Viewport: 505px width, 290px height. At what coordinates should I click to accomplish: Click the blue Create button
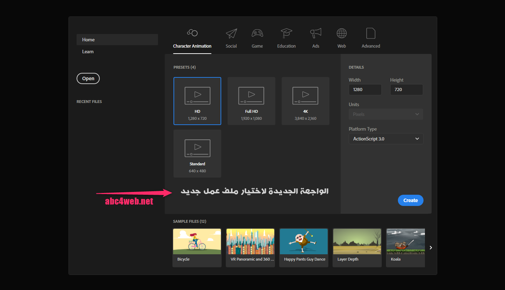click(410, 200)
